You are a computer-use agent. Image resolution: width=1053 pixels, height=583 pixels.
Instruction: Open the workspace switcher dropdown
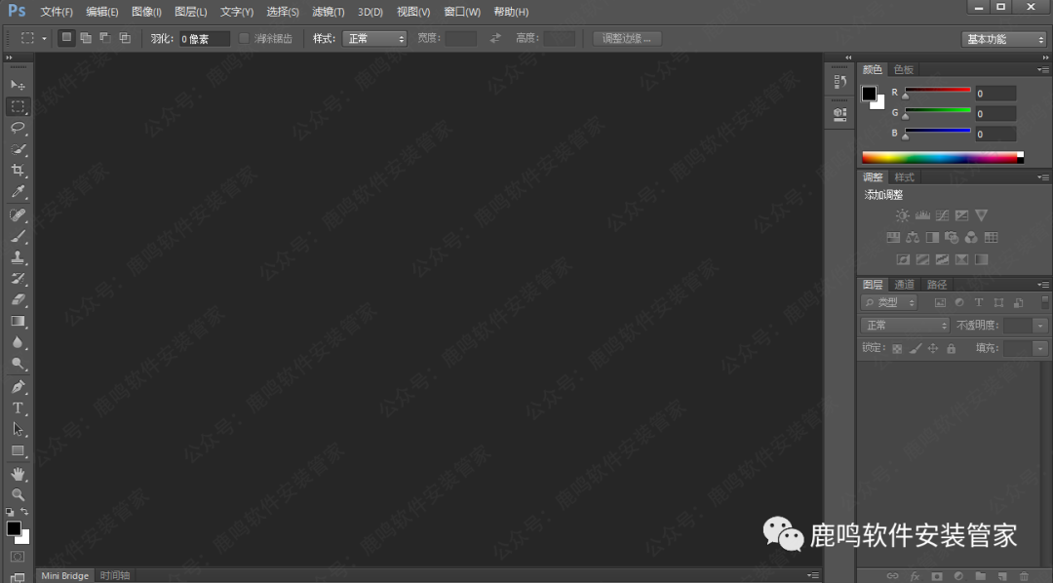pyautogui.click(x=1003, y=40)
